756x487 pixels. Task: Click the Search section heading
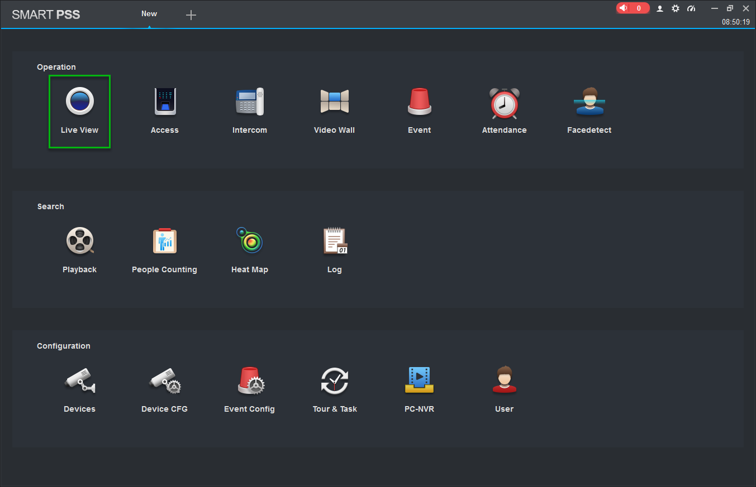point(51,206)
